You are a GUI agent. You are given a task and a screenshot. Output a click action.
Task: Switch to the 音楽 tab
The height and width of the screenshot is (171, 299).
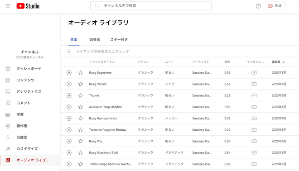[73, 40]
